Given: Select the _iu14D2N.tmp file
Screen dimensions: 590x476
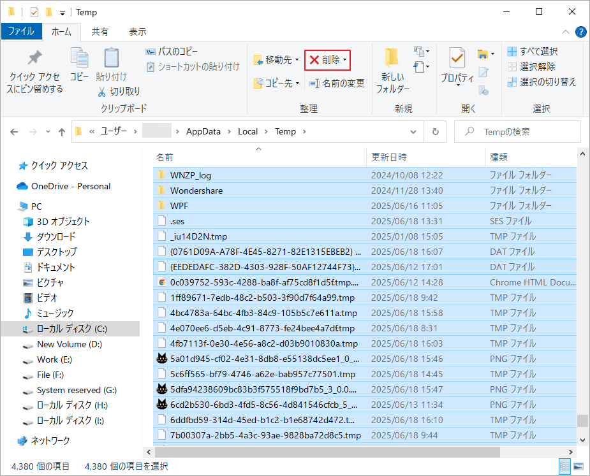Looking at the screenshot, I should click(365, 236).
